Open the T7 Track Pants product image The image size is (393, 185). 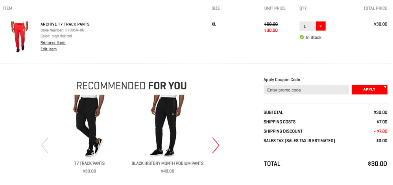click(89, 125)
